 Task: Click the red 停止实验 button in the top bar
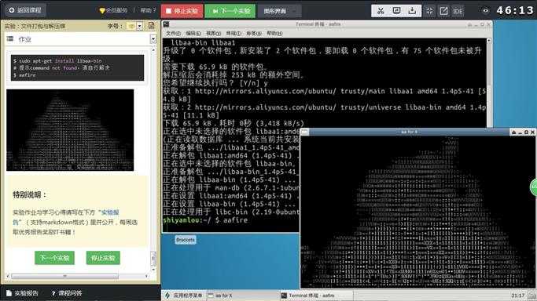click(182, 11)
